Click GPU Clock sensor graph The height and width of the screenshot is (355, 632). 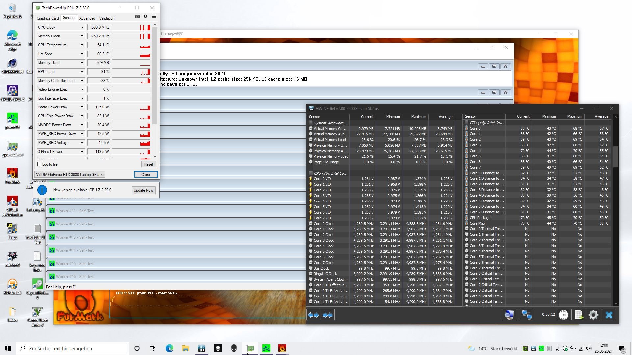pos(131,27)
